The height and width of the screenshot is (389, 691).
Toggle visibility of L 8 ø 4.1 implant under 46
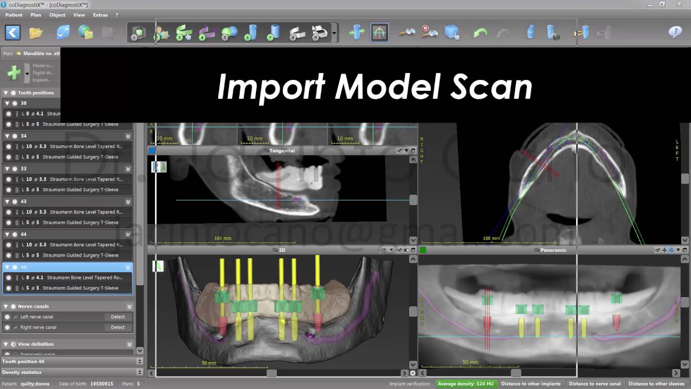(x=9, y=278)
